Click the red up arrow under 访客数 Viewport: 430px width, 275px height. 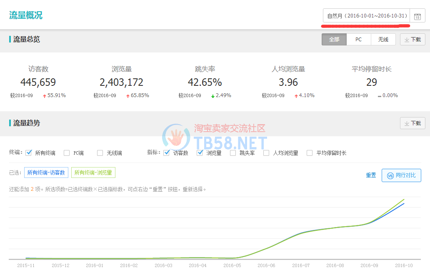[x=45, y=96]
